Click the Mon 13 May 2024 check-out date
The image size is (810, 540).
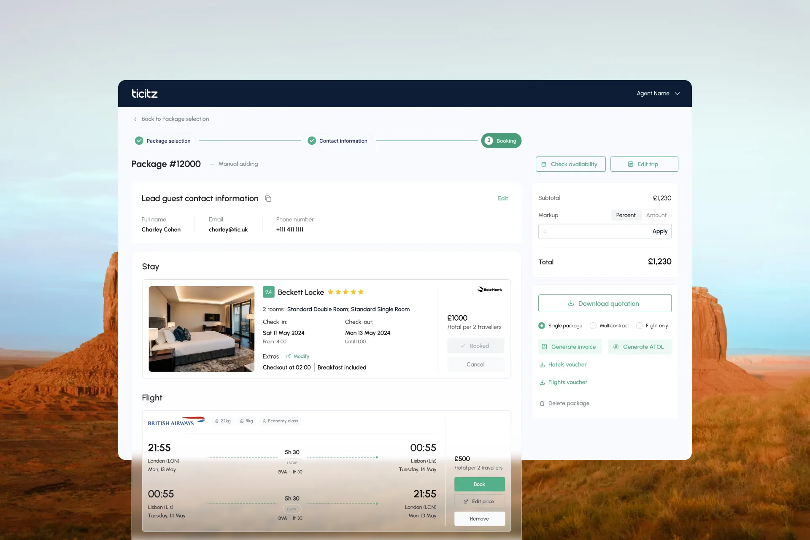tap(367, 333)
